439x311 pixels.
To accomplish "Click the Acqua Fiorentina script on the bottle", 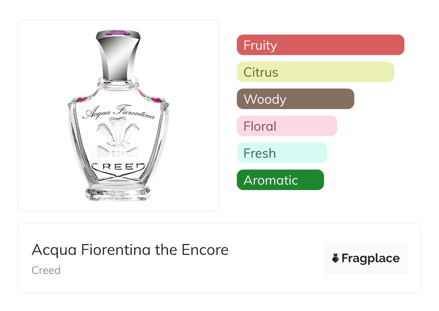I will coord(119,113).
